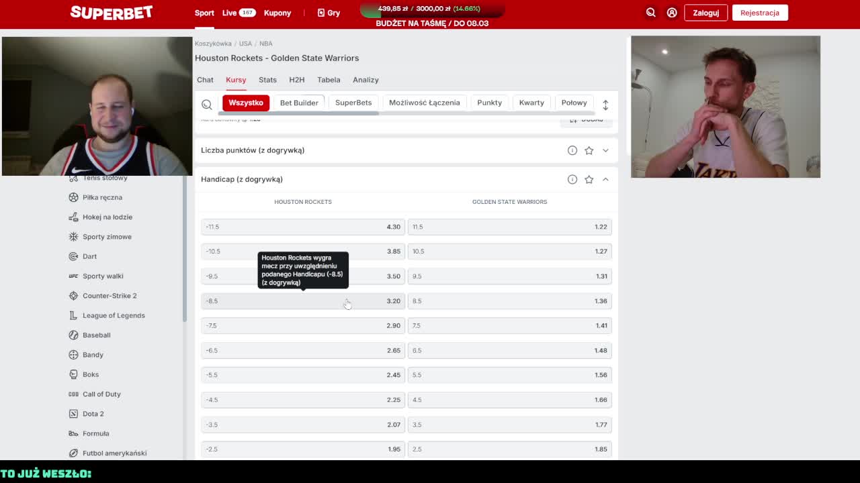The image size is (860, 483).
Task: Click the sports sidebar vertical scrollbar
Action: tap(185, 248)
